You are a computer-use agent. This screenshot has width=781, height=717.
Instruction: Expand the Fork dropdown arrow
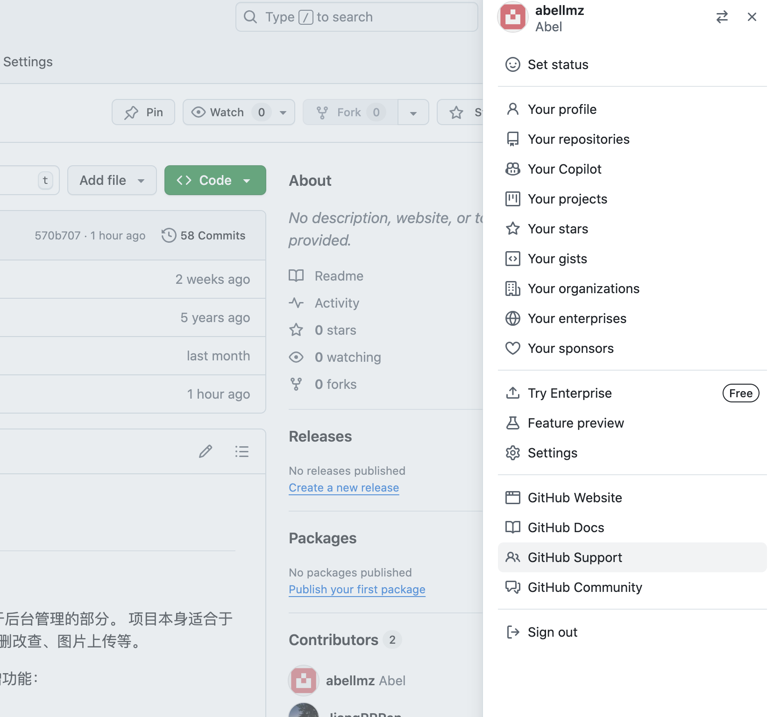[413, 112]
